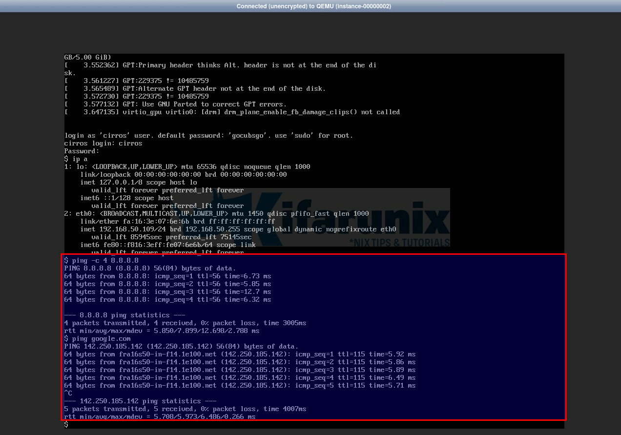621x435 pixels.
Task: Click the 'inet6 ::1/128 scope host' line
Action: coord(127,198)
